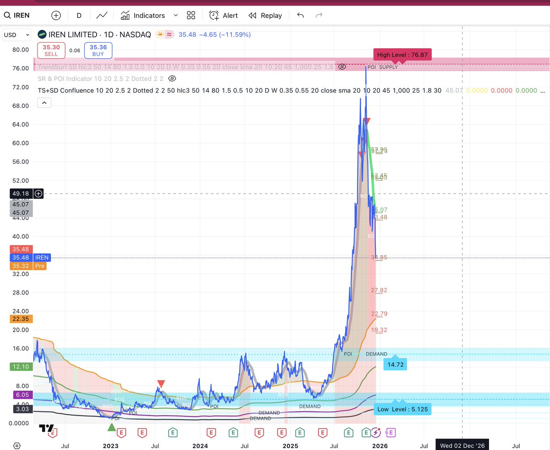The height and width of the screenshot is (450, 550).
Task: Click the 19.32 target level label
Action: (379, 330)
